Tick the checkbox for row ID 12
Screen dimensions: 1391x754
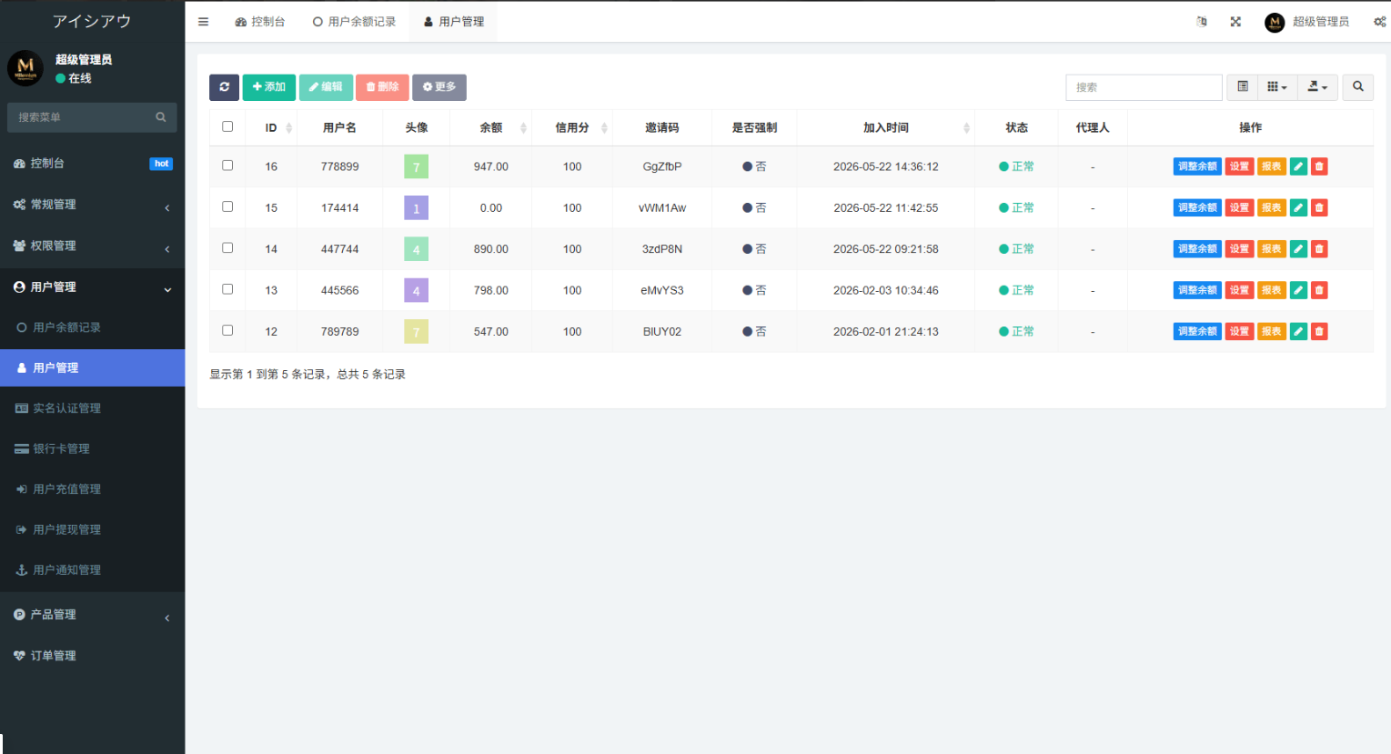point(227,330)
